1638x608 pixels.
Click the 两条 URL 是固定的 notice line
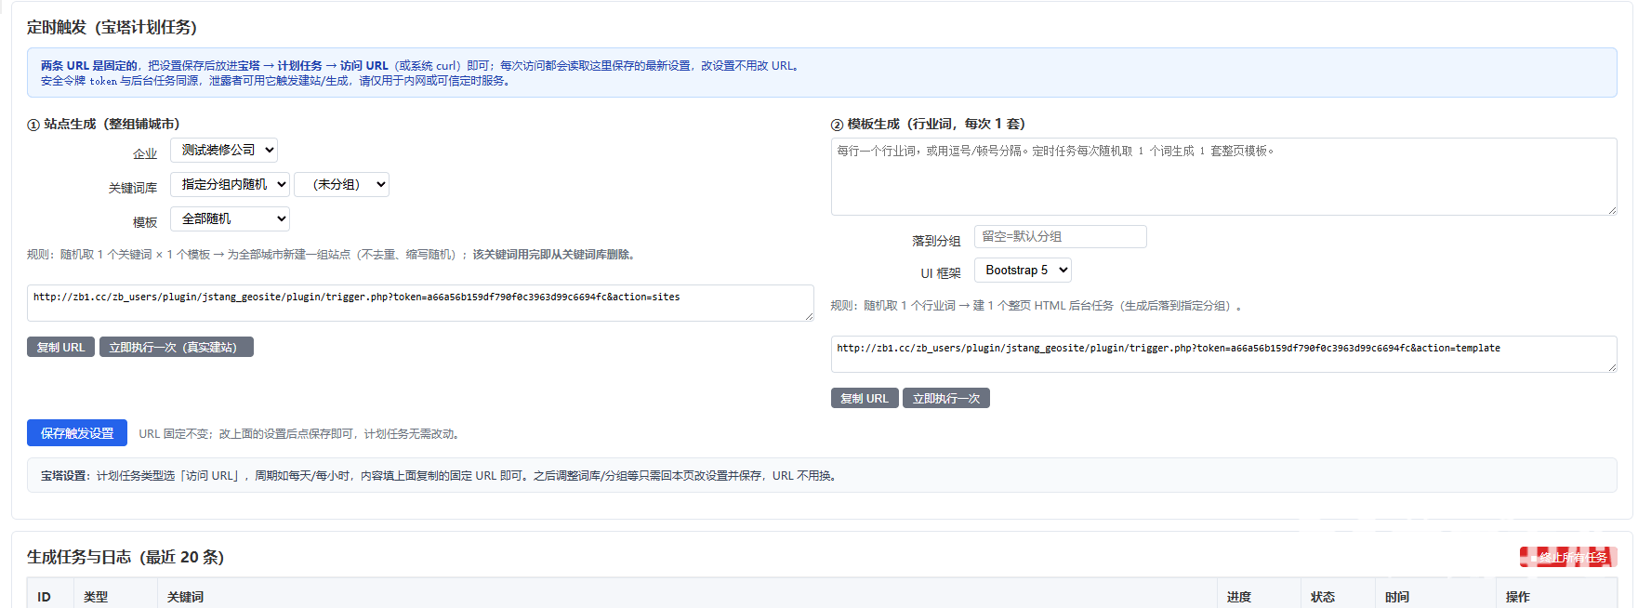421,66
